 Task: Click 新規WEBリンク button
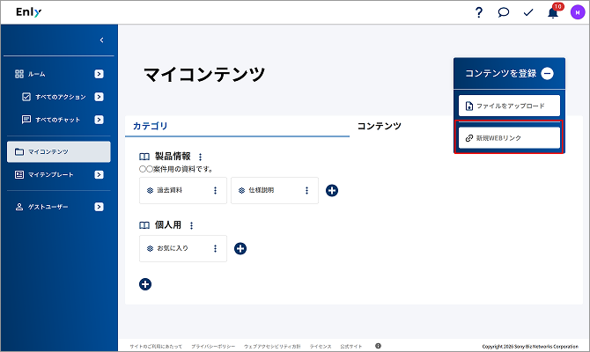[509, 137]
